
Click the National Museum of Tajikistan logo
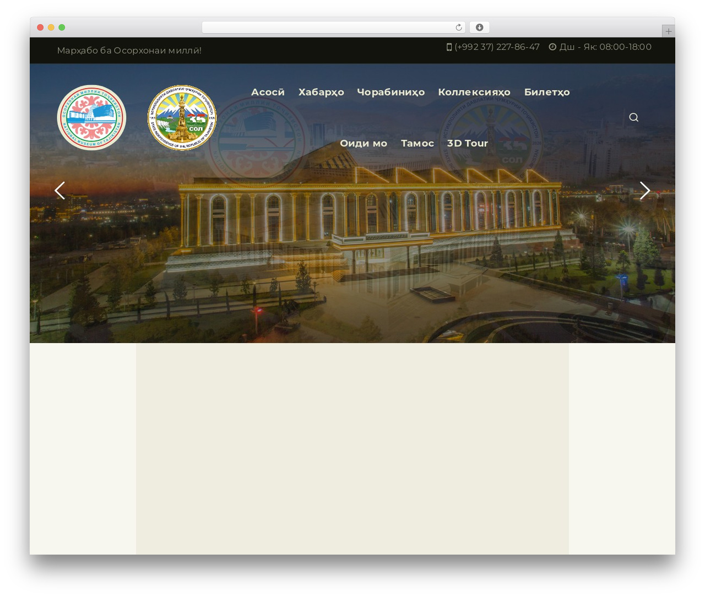click(91, 117)
